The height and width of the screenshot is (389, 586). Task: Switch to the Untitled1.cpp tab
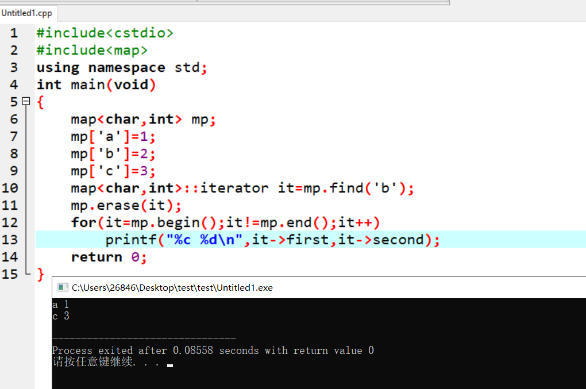point(27,13)
